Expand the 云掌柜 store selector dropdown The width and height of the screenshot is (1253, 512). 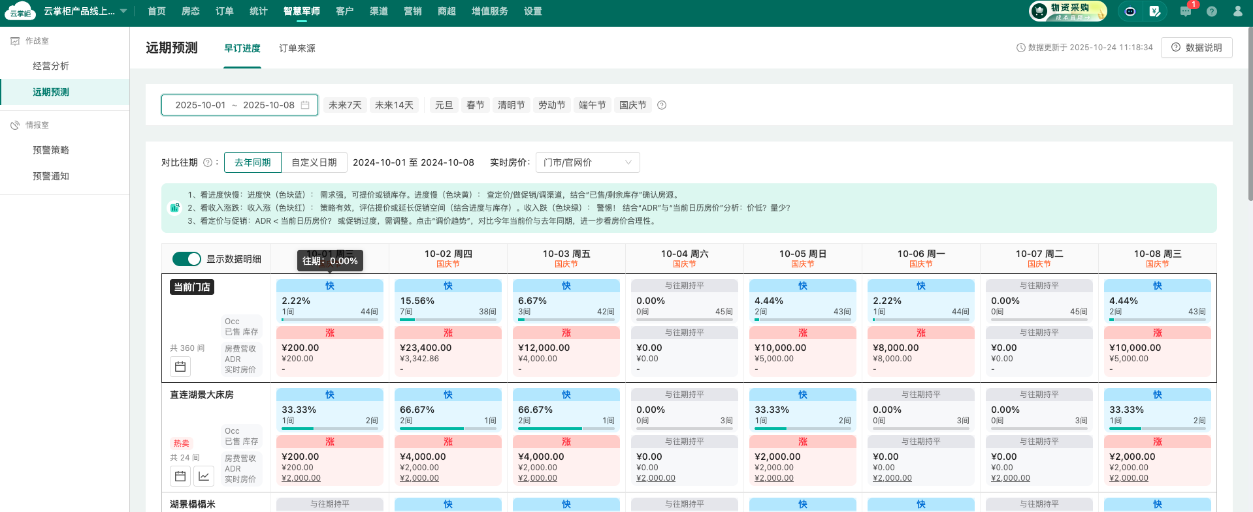point(123,11)
